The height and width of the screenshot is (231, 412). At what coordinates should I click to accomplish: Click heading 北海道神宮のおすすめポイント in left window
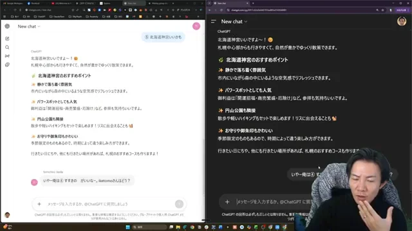tap(64, 76)
